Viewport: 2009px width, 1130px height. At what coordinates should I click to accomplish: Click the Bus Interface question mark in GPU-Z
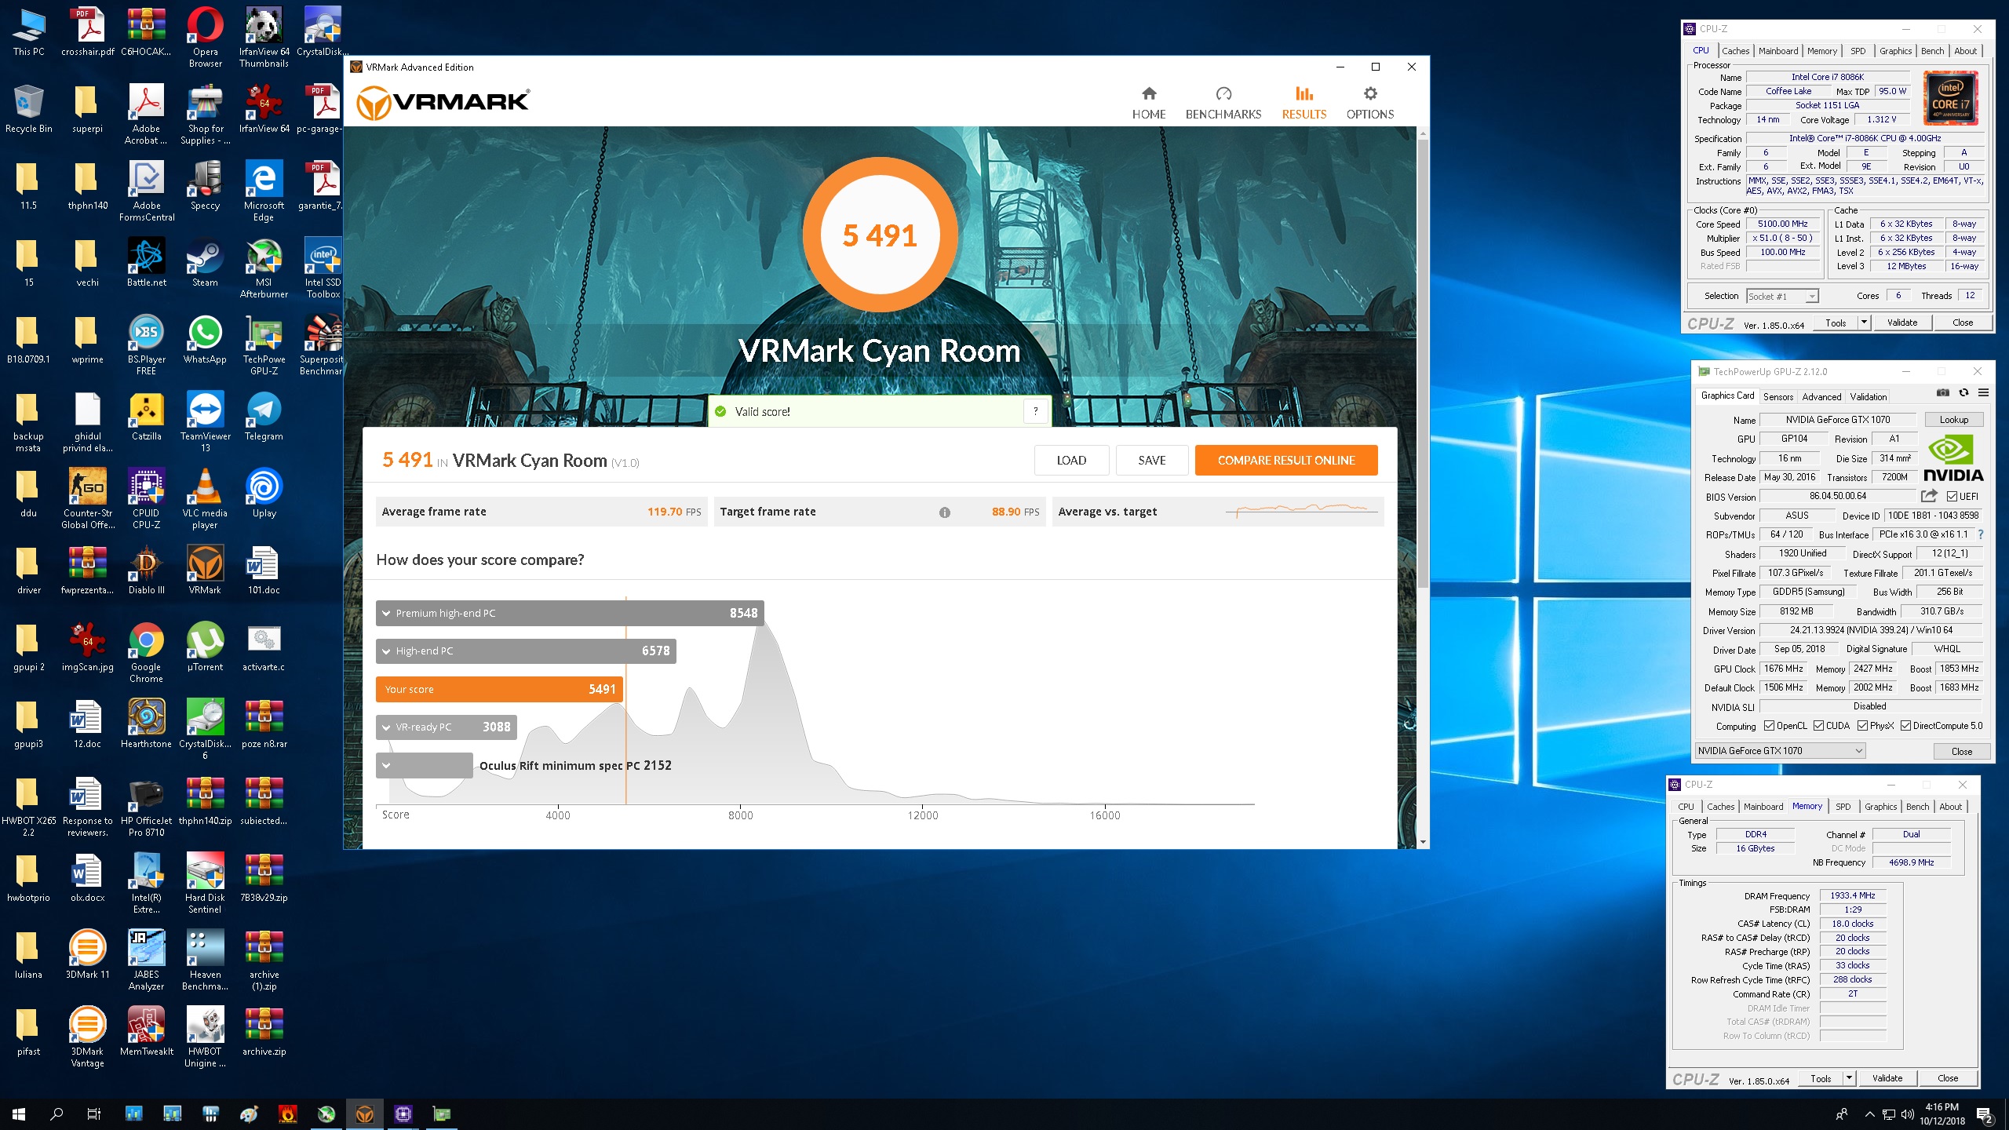pyautogui.click(x=1981, y=534)
